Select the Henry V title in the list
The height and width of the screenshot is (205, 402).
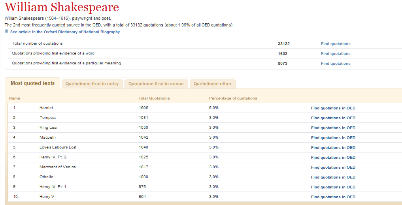[47, 197]
